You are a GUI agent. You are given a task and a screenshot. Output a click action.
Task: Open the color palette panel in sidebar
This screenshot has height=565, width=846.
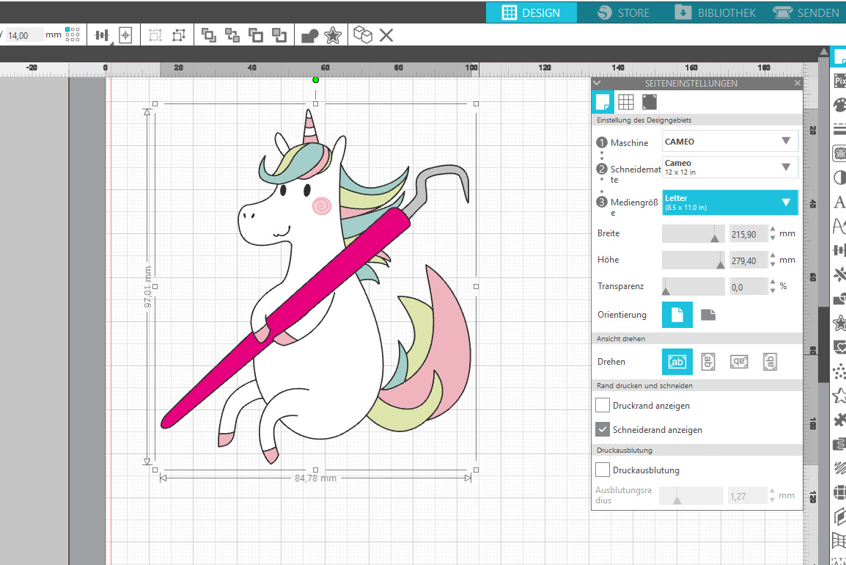[x=840, y=106]
